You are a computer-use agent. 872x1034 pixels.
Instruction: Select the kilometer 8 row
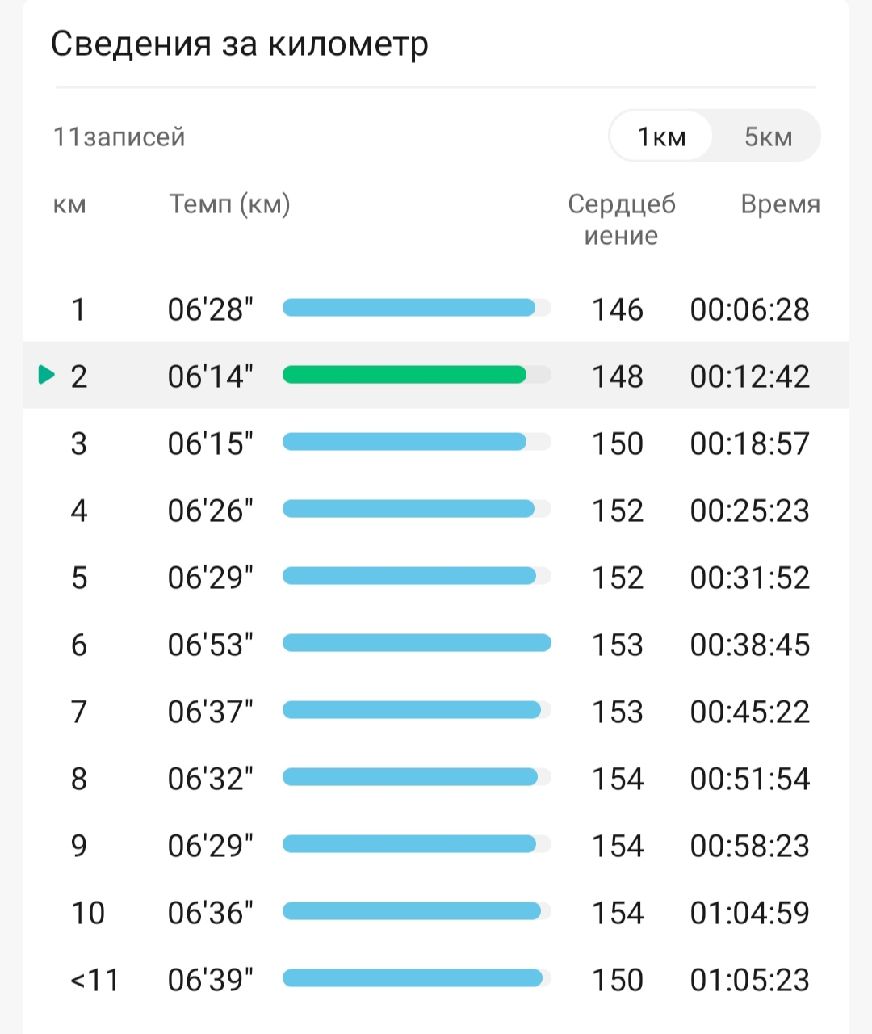pos(436,778)
